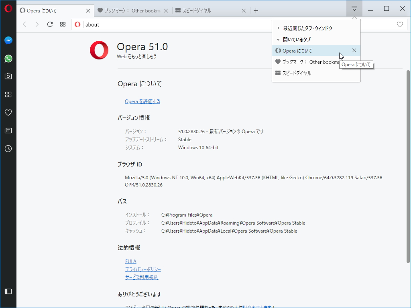Screen dimensions: 411x308
Task: Open bookmarks heart in sidebar
Action: (x=8, y=112)
